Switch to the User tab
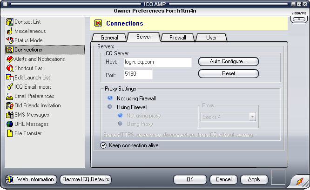Viewport: 310px width, 190px height. click(x=211, y=37)
